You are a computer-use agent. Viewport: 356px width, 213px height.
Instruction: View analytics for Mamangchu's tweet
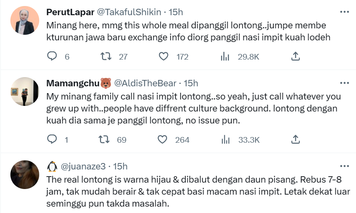(x=225, y=139)
